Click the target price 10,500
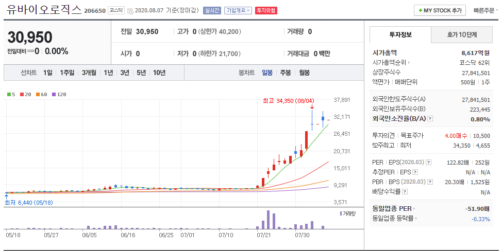502x251 pixels. (481, 136)
